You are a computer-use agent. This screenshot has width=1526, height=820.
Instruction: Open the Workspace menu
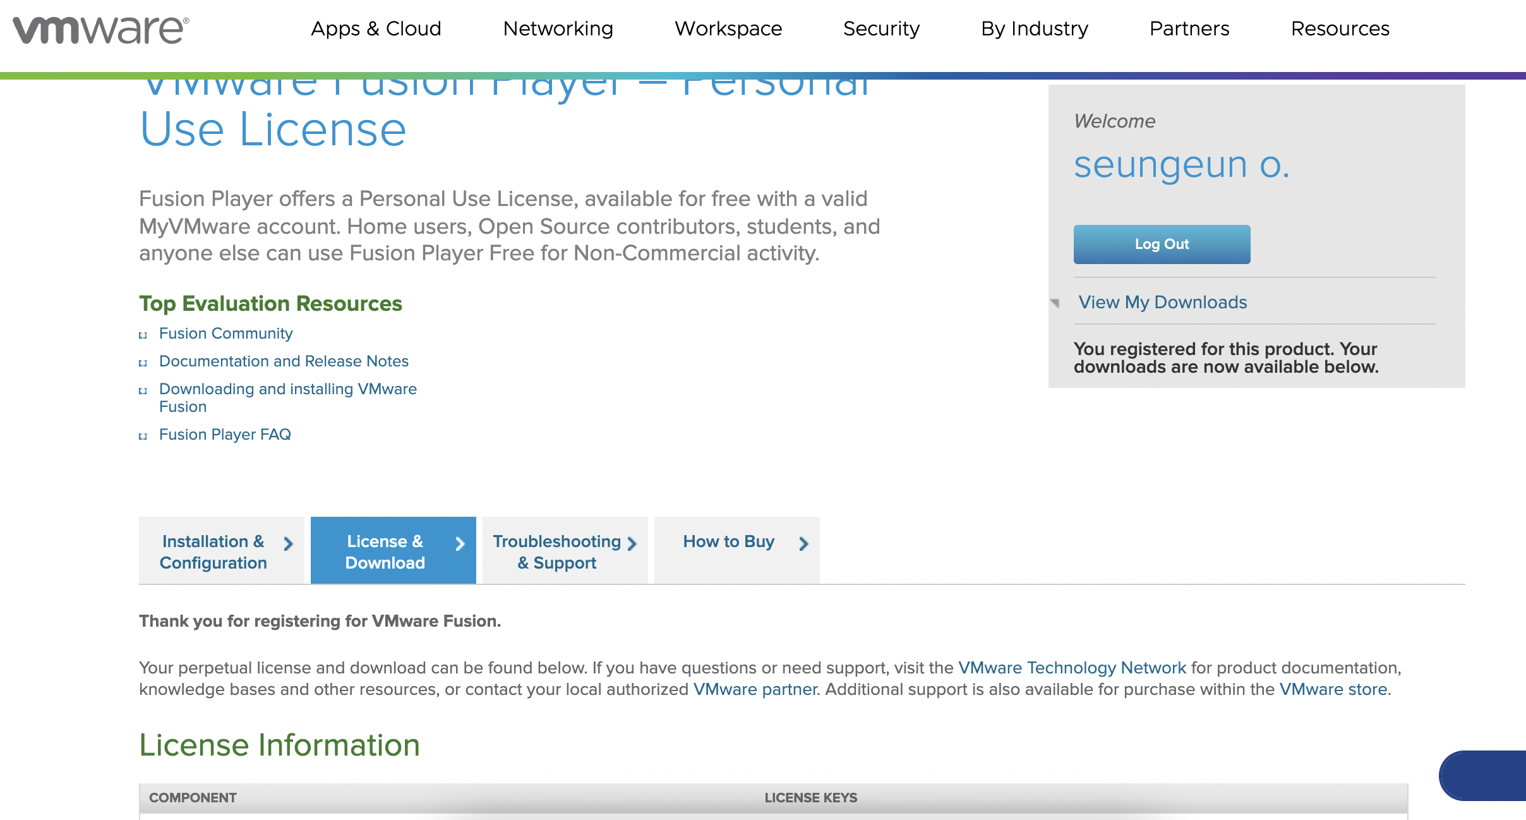click(x=728, y=29)
